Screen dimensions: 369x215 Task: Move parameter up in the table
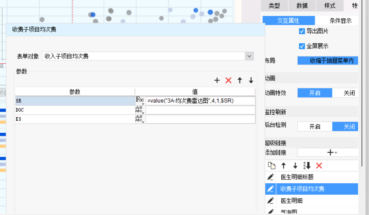[239, 80]
